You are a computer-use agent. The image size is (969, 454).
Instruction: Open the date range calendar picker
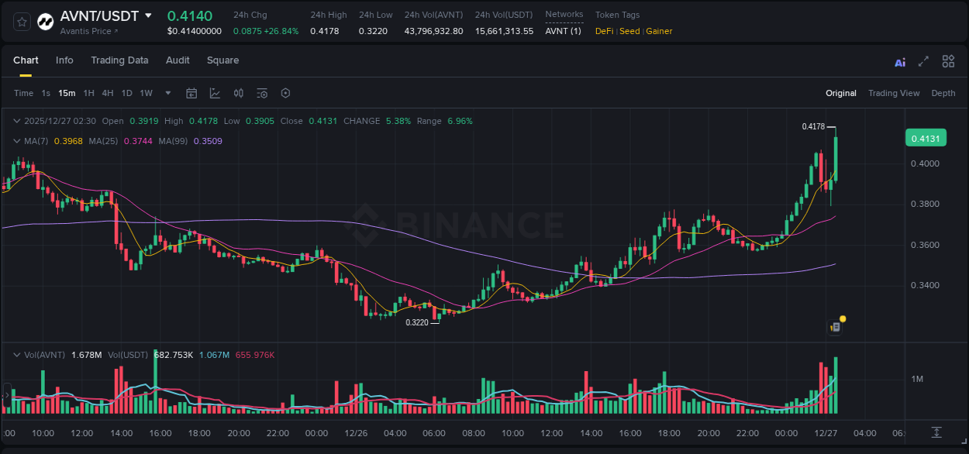(x=191, y=92)
